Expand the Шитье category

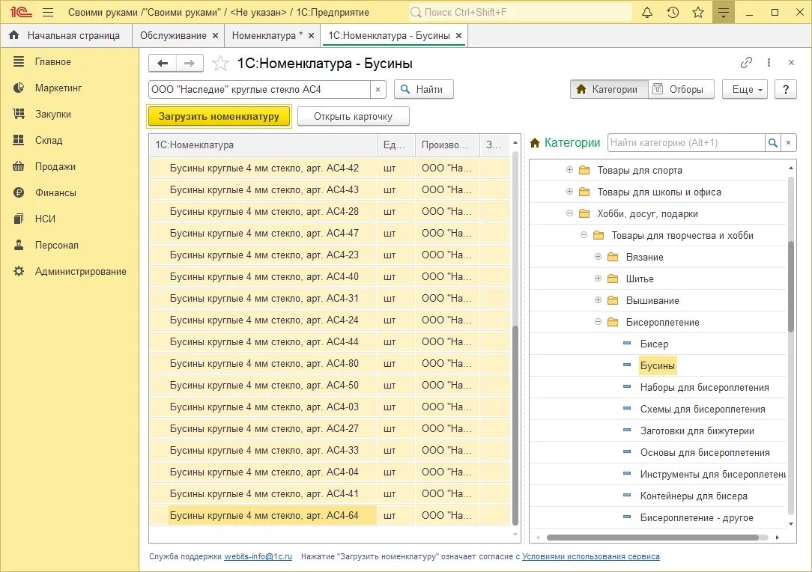pyautogui.click(x=598, y=279)
